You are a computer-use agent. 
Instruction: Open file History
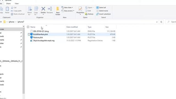[89, 14]
